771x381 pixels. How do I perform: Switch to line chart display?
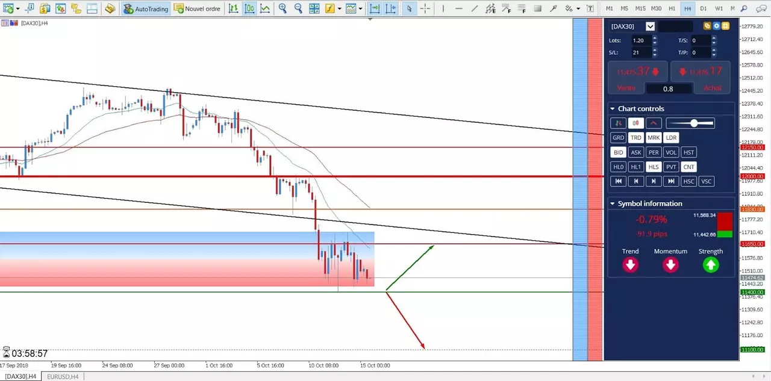(x=265, y=8)
